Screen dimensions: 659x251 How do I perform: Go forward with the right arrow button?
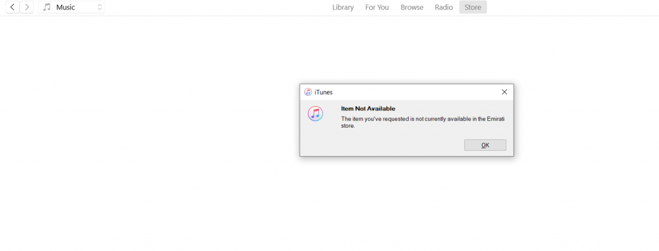27,6
